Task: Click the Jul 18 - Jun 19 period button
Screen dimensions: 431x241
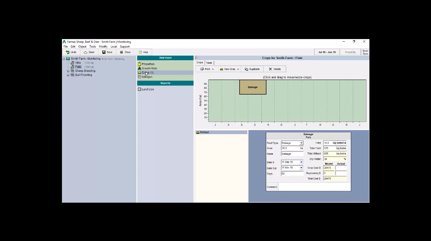Action: [327, 52]
